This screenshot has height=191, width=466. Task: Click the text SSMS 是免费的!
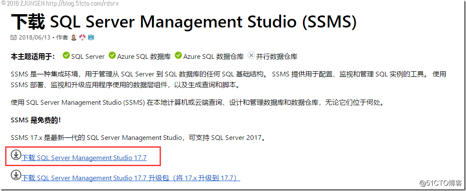[36, 120]
